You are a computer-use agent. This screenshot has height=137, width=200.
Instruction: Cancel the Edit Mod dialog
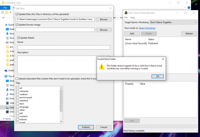[104, 127]
